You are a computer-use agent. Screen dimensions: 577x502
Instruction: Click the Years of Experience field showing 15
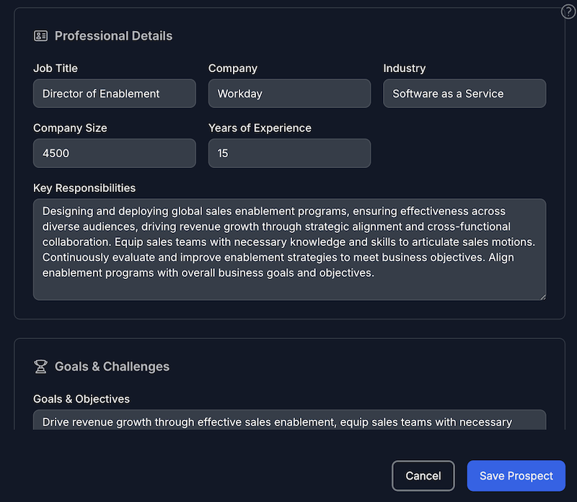[289, 153]
